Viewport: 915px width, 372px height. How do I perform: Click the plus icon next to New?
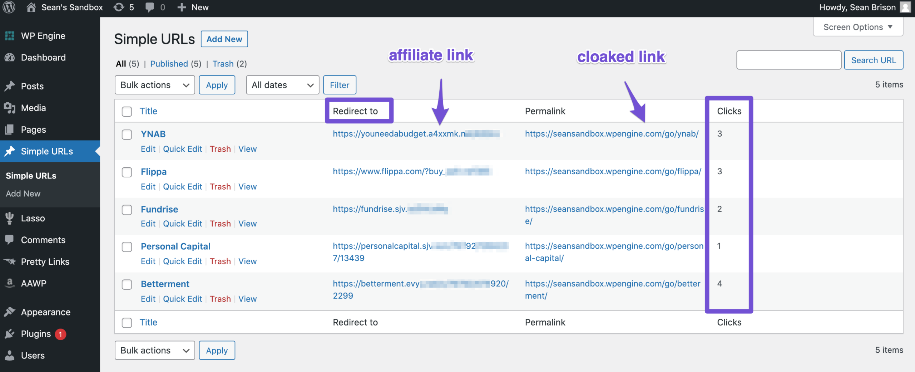[182, 8]
